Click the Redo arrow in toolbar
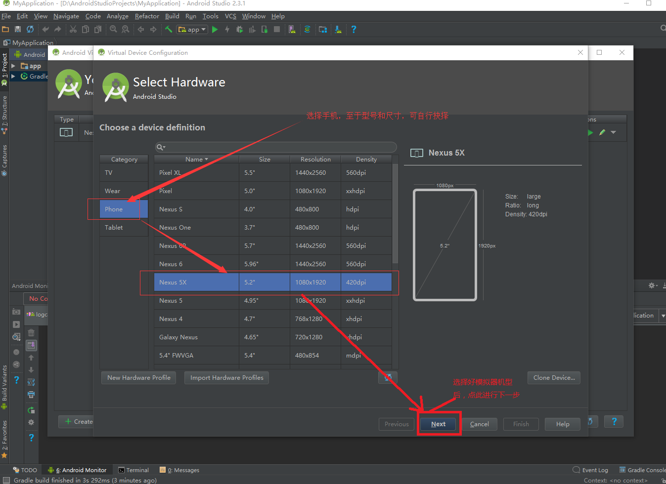This screenshot has height=484, width=666. click(58, 29)
